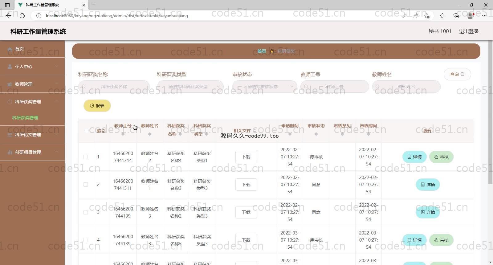Viewport: 493px width, 265px height.
Task: Click the browser profile avatar
Action: 471,16
